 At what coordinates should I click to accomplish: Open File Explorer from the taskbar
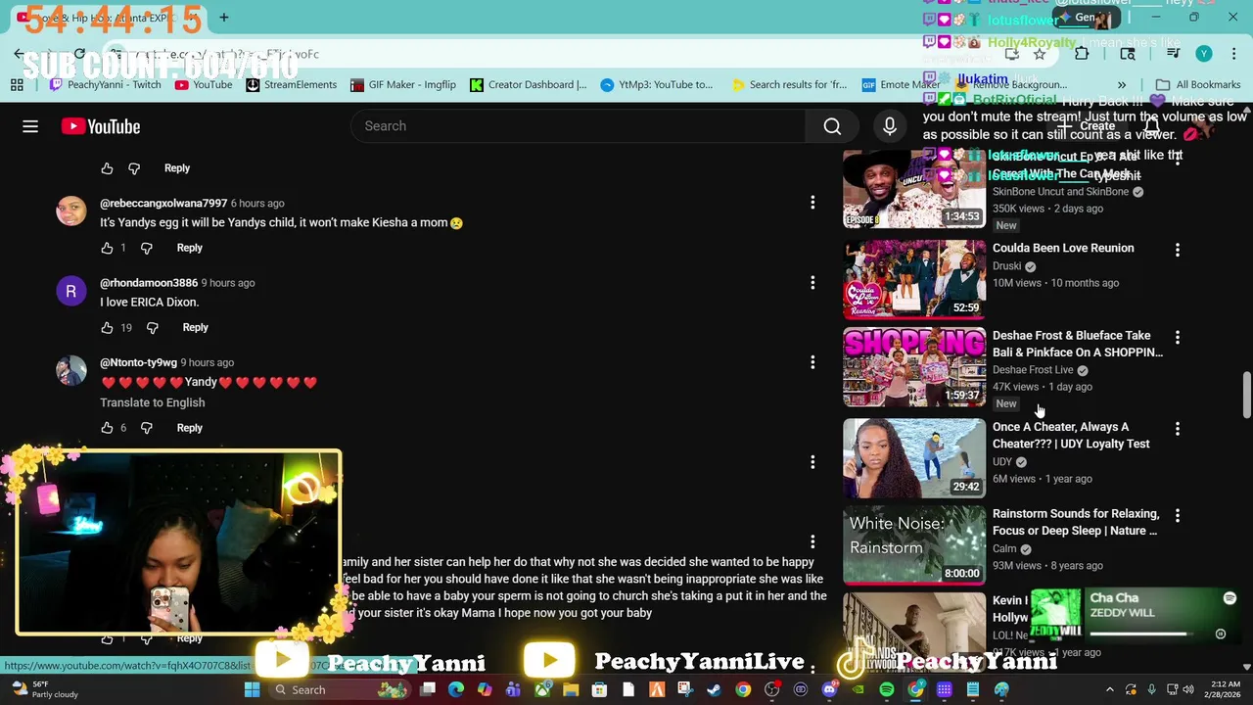(571, 689)
